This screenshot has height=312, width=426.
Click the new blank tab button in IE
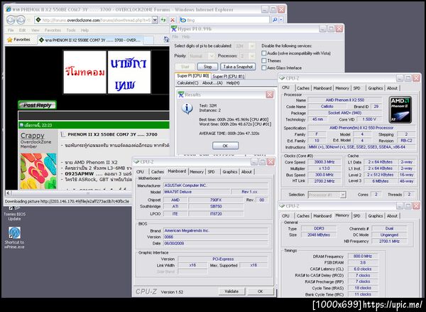148,41
